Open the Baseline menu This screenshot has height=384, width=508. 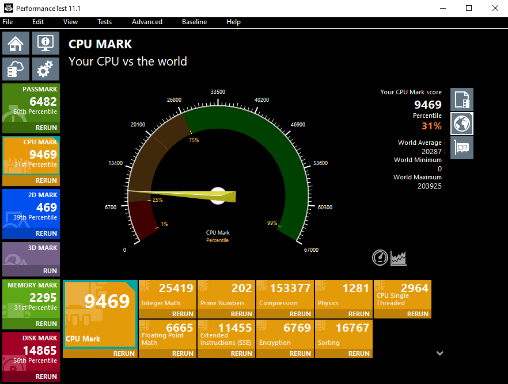(x=194, y=22)
